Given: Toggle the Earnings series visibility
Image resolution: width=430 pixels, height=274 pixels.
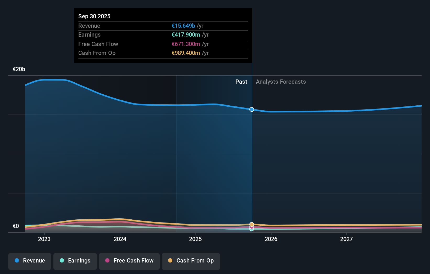Looking at the screenshot, I should click(75, 261).
